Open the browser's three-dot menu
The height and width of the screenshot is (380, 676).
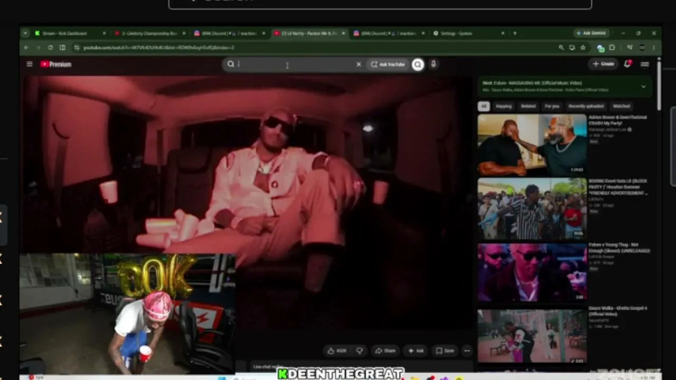point(654,47)
